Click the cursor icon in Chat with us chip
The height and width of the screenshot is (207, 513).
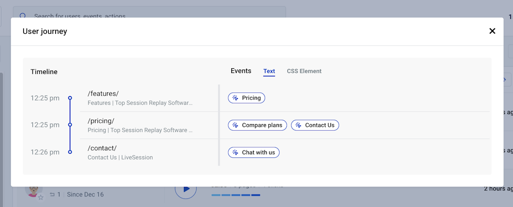point(235,152)
